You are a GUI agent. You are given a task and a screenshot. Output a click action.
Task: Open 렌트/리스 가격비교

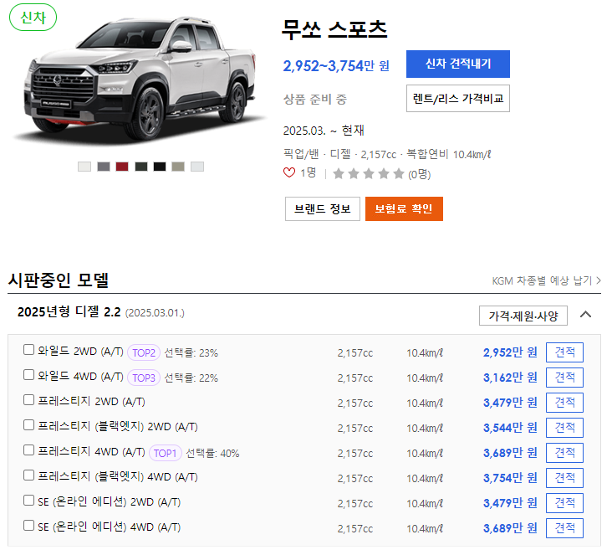458,99
